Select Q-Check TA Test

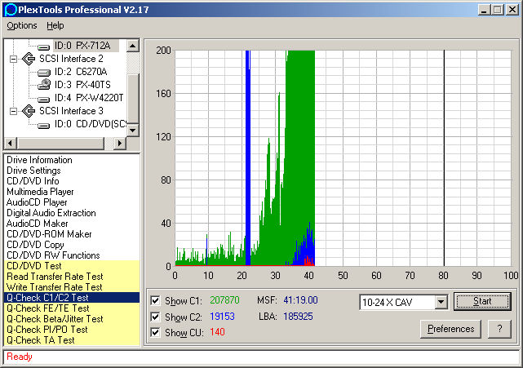tap(72, 340)
